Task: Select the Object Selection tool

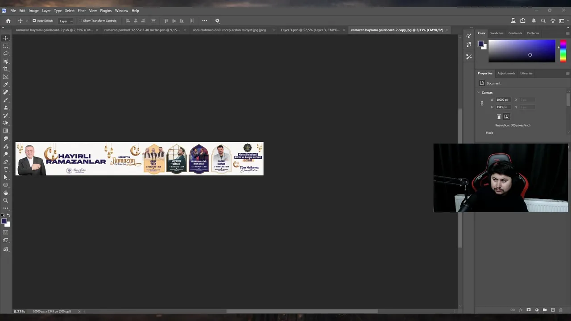Action: pos(6,61)
